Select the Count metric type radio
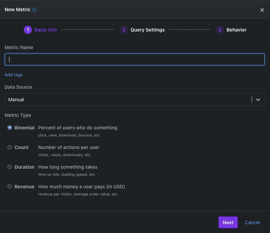This screenshot has height=233, width=270. click(x=9, y=147)
